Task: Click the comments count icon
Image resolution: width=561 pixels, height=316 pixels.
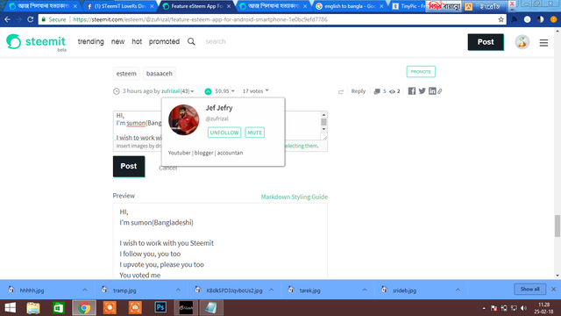Action: 377,91
